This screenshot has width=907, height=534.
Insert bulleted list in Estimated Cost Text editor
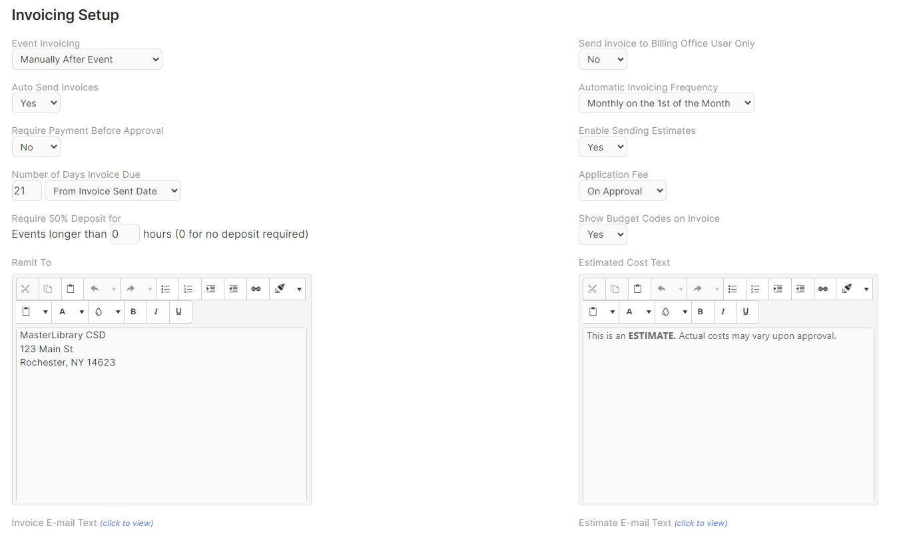pos(733,289)
